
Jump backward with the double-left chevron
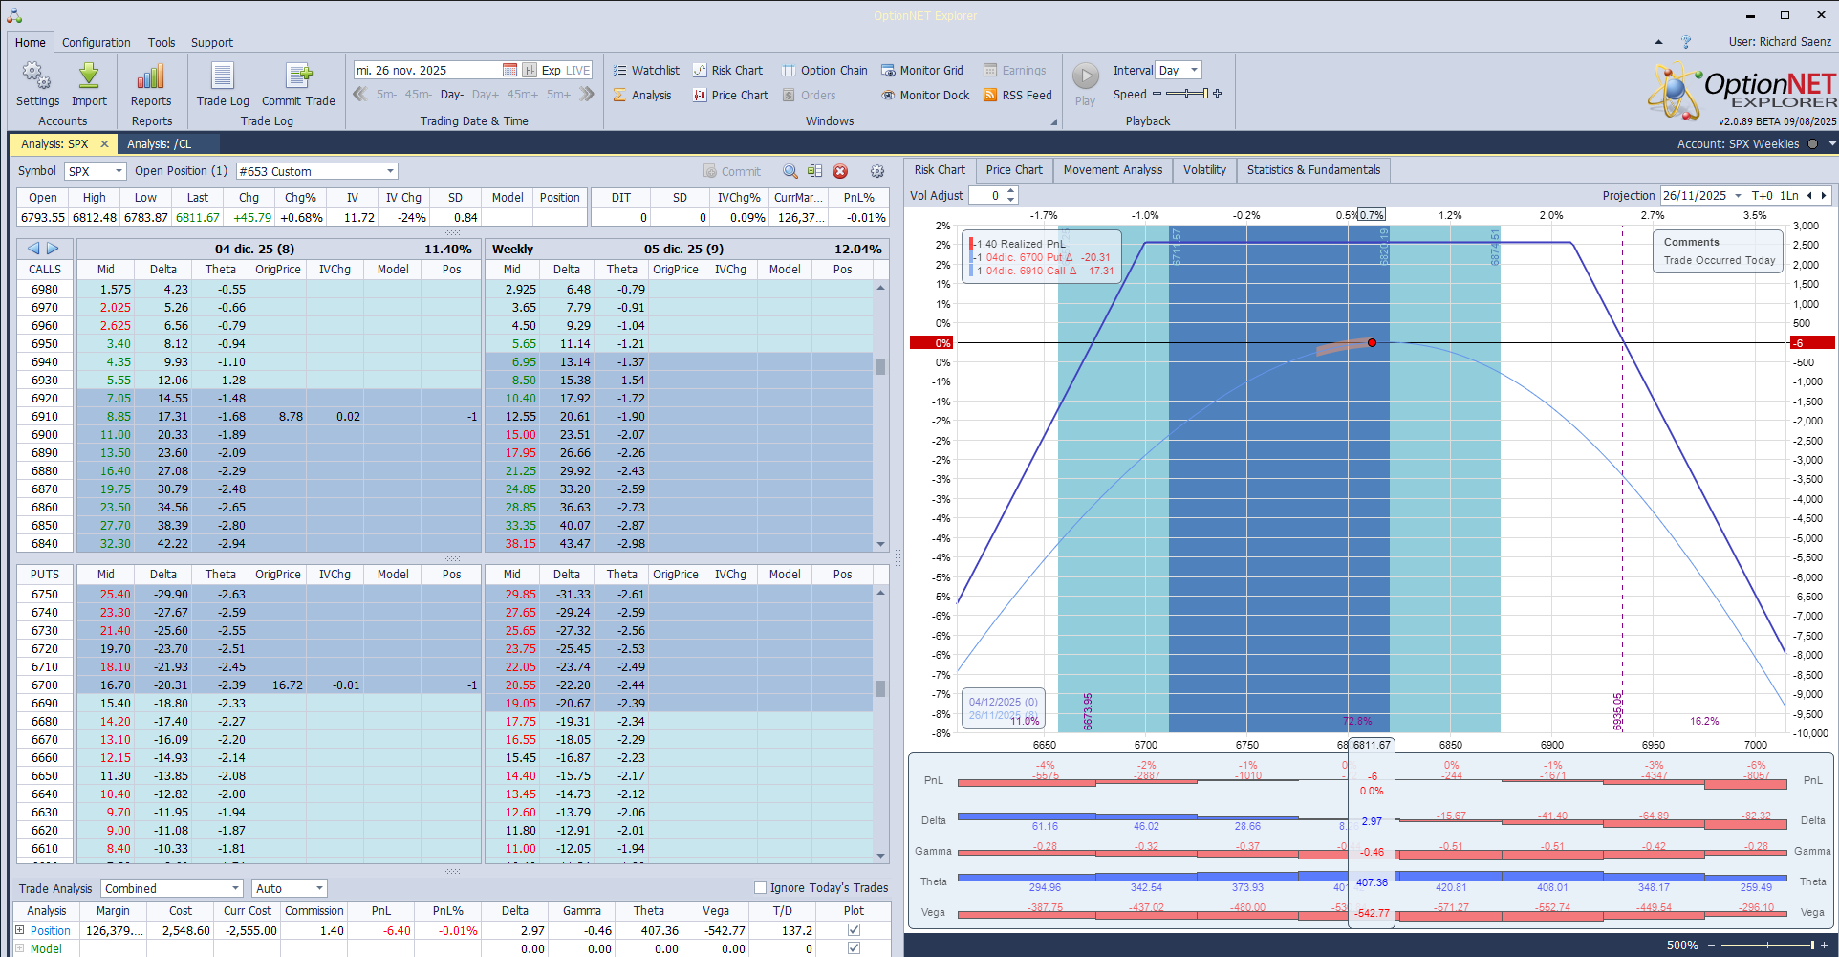pyautogui.click(x=360, y=94)
